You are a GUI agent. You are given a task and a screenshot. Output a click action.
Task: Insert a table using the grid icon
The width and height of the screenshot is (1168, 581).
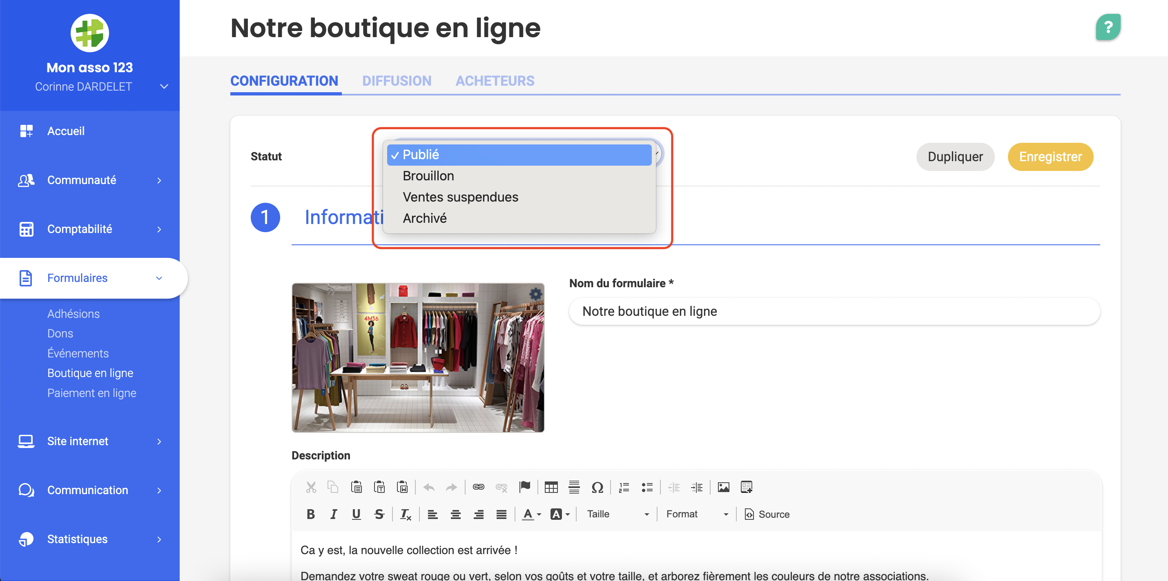pyautogui.click(x=551, y=487)
